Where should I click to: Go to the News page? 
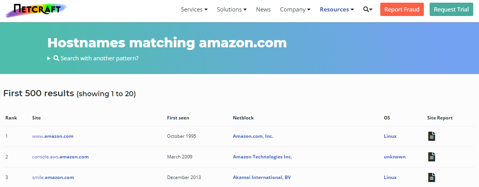click(x=263, y=10)
